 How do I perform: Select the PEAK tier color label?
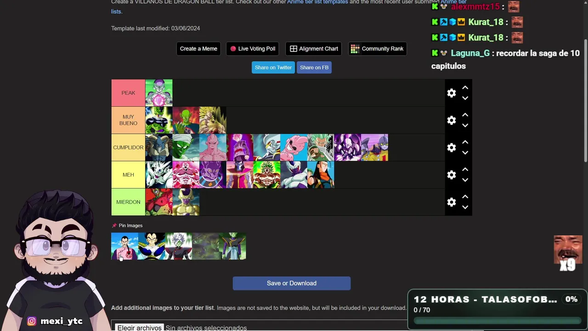[128, 93]
